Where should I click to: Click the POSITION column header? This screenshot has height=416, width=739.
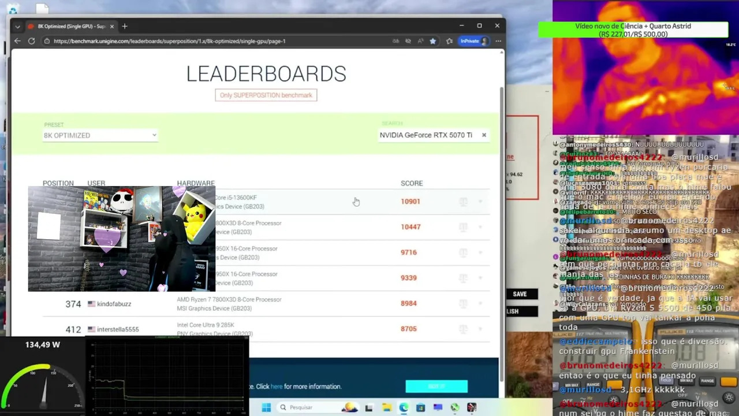coord(58,183)
